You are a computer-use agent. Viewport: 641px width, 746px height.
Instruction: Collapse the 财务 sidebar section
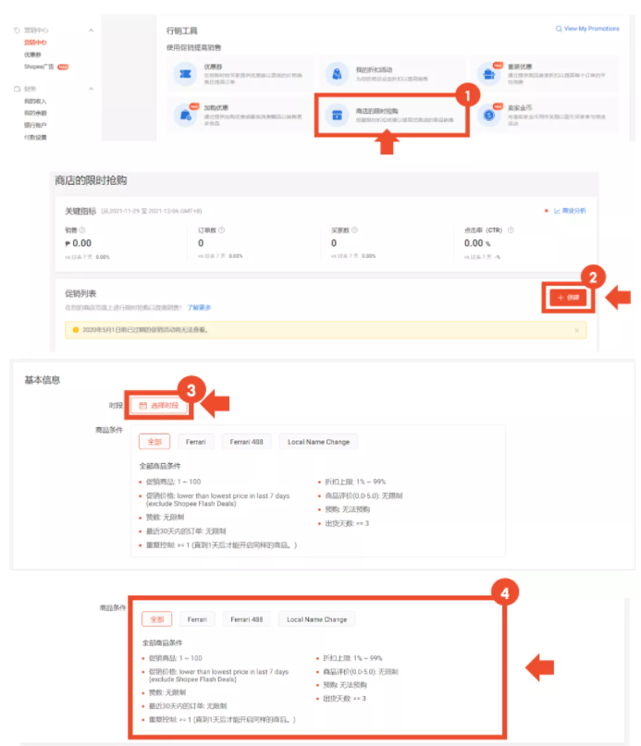pyautogui.click(x=91, y=89)
